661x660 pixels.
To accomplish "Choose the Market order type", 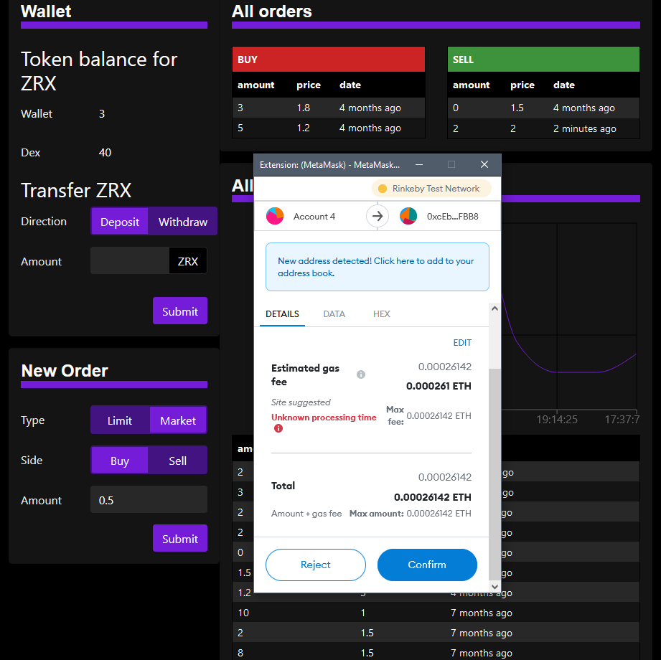I will pyautogui.click(x=178, y=420).
